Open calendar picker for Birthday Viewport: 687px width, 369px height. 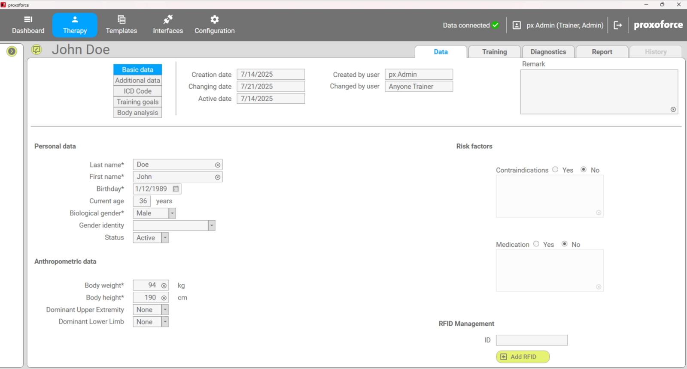pyautogui.click(x=176, y=189)
